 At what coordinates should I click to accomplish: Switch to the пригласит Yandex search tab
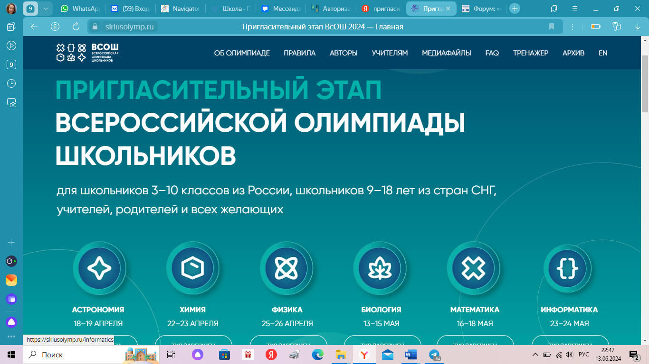(x=381, y=8)
